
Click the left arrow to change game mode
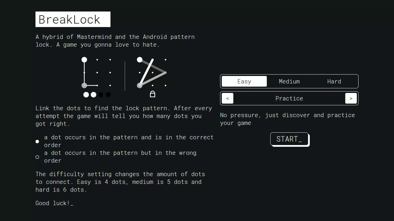pyautogui.click(x=227, y=98)
